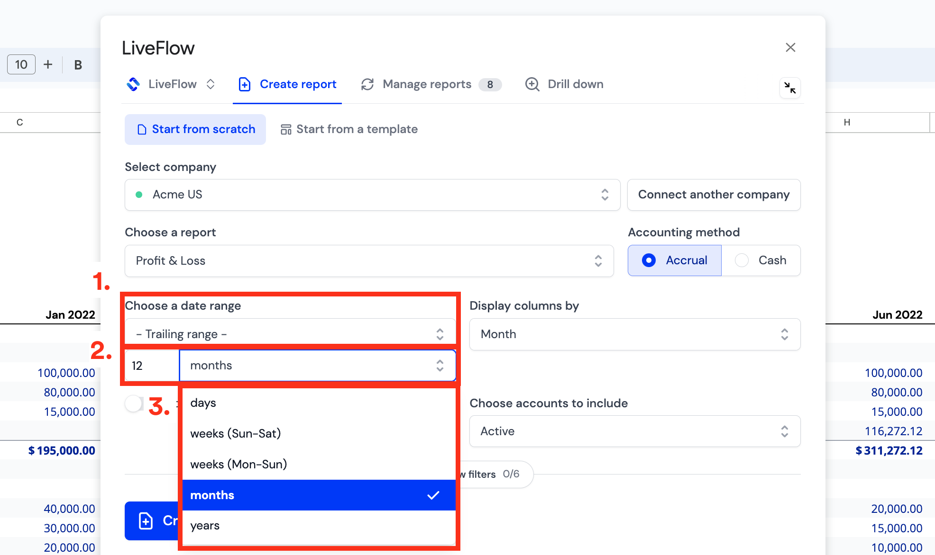The width and height of the screenshot is (935, 555).
Task: Select the Accrual accounting method
Action: (x=674, y=260)
